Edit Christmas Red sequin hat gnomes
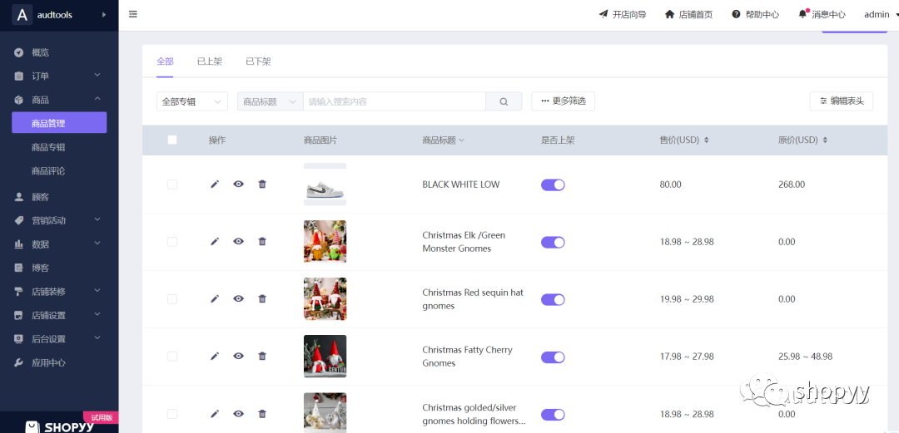The height and width of the screenshot is (433, 899). pyautogui.click(x=215, y=298)
